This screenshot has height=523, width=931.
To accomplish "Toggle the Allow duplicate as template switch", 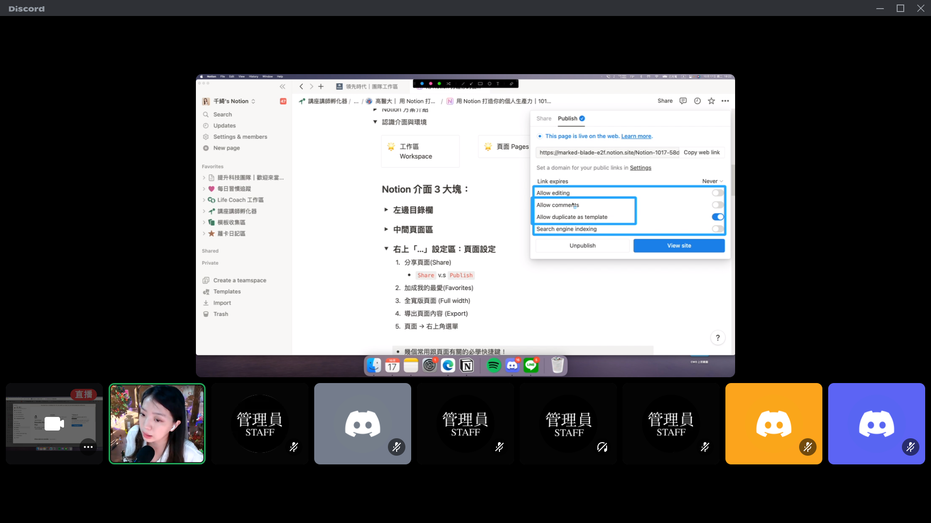I will tap(718, 217).
